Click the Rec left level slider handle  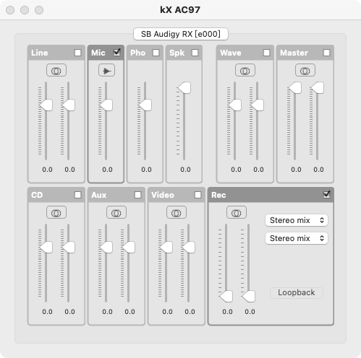[226, 297]
